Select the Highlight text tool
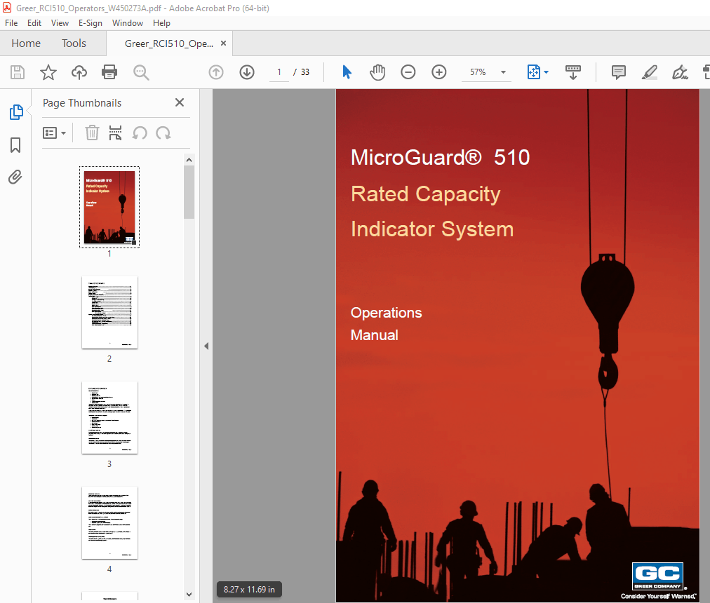Image resolution: width=710 pixels, height=603 pixels. pyautogui.click(x=649, y=72)
